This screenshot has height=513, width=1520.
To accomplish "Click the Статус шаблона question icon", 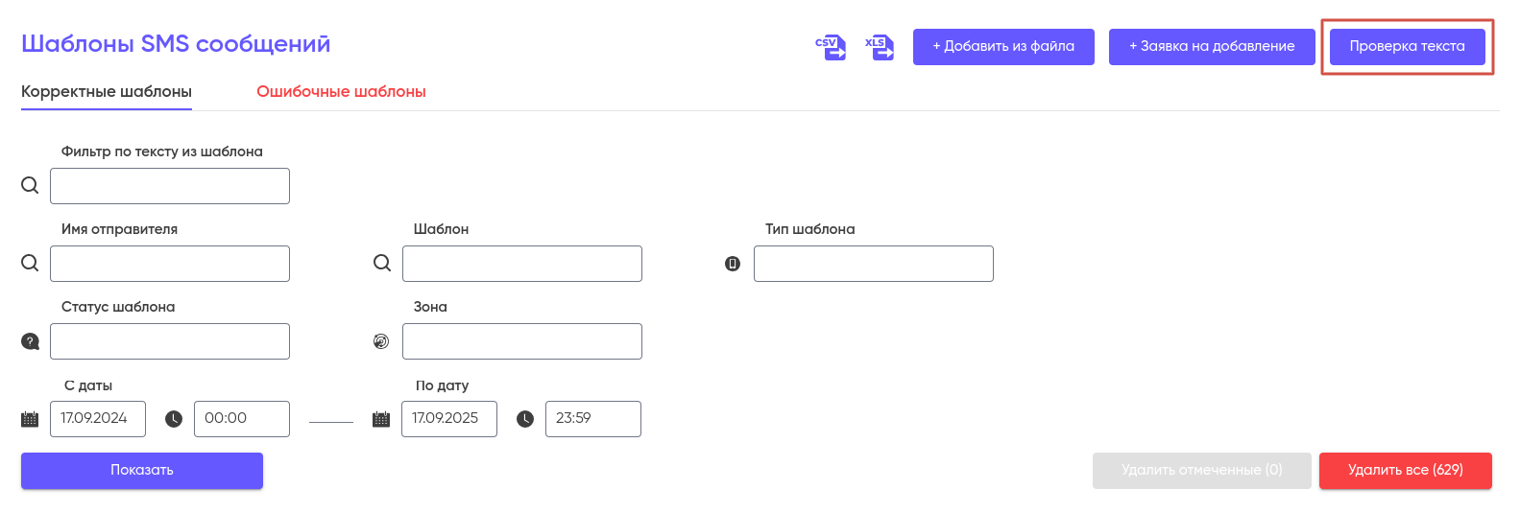I will (x=30, y=341).
